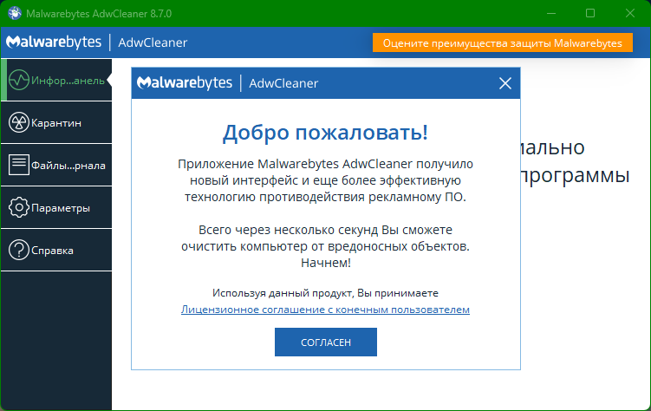
Task: Maximize the AdwCleaner window
Action: click(x=590, y=14)
